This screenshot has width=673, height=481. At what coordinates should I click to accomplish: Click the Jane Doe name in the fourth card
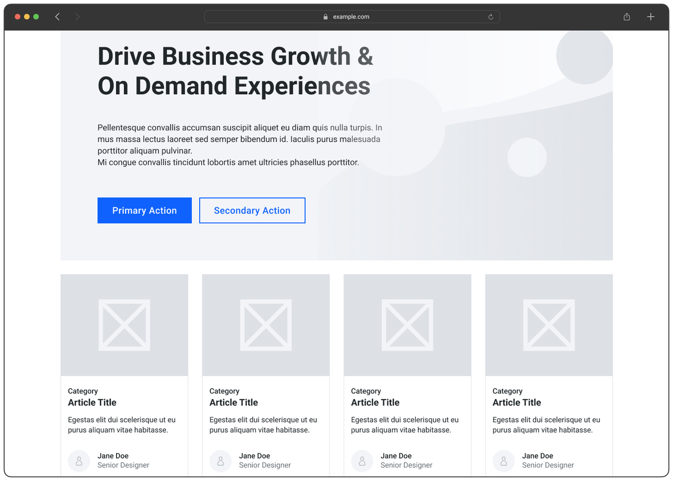pos(537,456)
